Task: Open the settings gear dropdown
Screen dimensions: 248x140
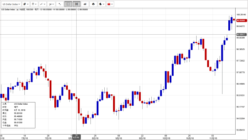Action: [x=102, y=4]
